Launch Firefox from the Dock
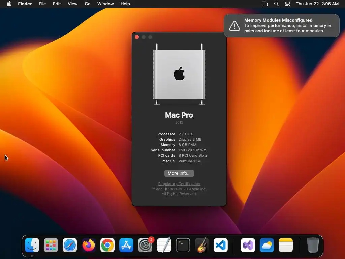The image size is (345, 259). (x=89, y=245)
